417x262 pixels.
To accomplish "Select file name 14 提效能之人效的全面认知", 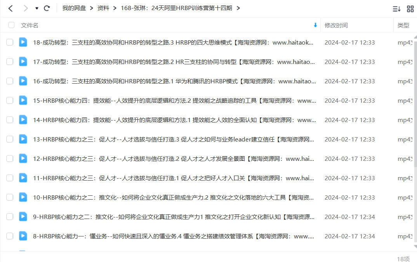I will [x=174, y=120].
